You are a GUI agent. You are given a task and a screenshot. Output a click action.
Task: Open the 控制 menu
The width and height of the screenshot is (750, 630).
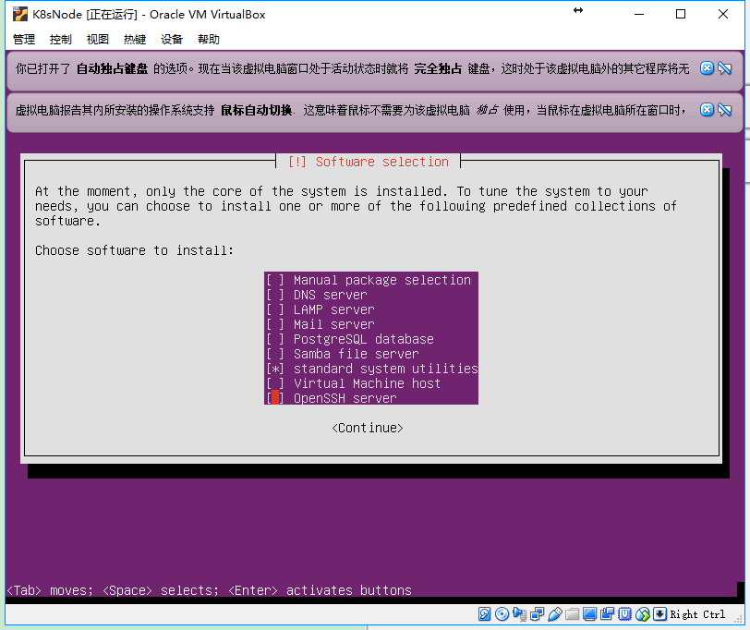pyautogui.click(x=61, y=39)
